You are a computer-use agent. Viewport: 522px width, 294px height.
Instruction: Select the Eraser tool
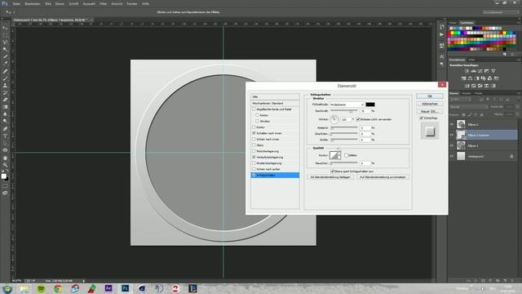pos(5,100)
